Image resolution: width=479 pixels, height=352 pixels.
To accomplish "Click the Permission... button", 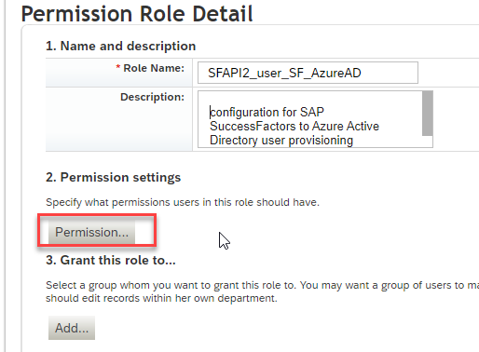I will (91, 232).
